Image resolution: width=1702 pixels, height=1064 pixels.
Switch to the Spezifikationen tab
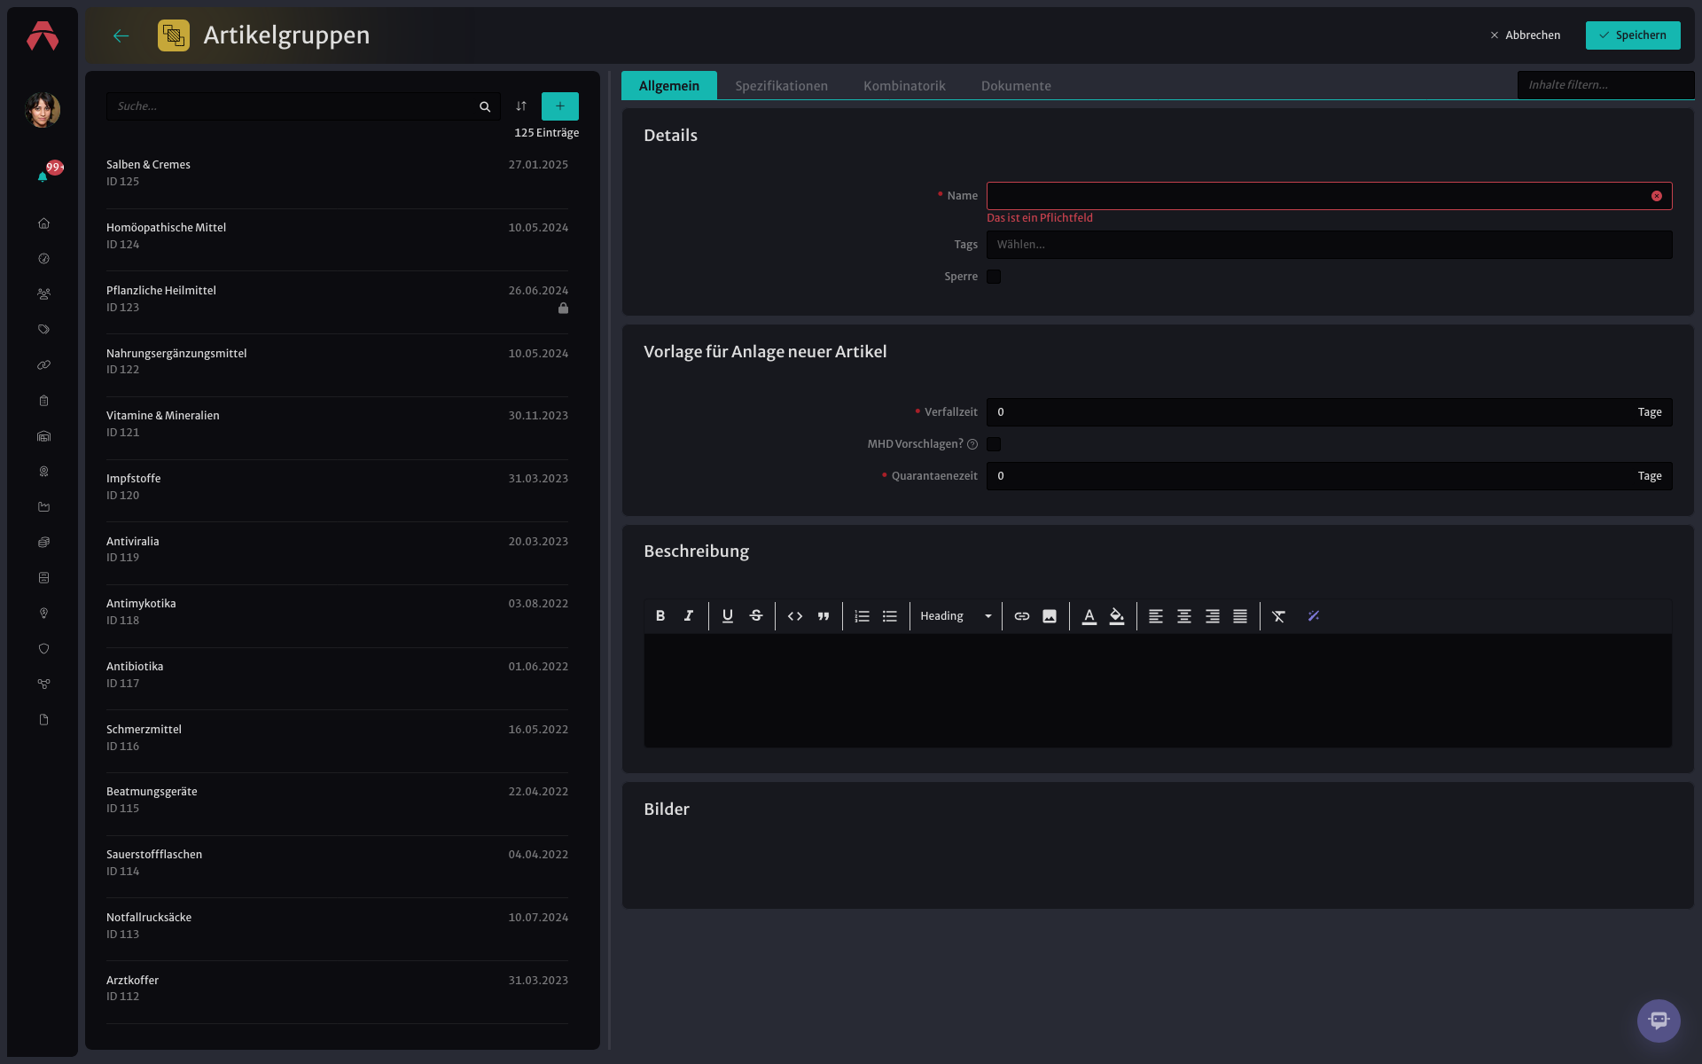coord(781,86)
